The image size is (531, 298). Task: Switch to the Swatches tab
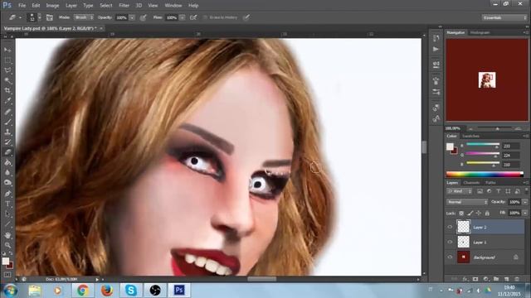click(x=470, y=136)
